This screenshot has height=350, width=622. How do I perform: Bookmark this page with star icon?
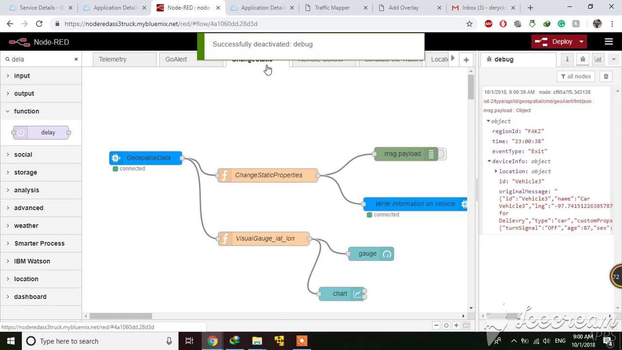[469, 23]
